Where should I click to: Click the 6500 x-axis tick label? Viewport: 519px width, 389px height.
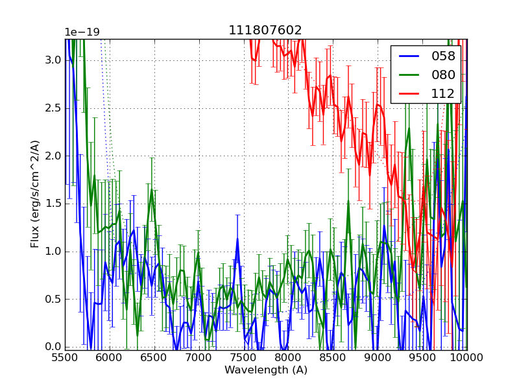point(154,358)
